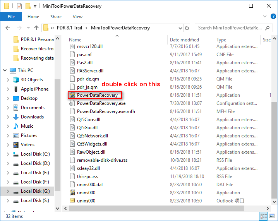Click the search magnifier icon
Viewport: 278px width, 221px height.
(268, 28)
